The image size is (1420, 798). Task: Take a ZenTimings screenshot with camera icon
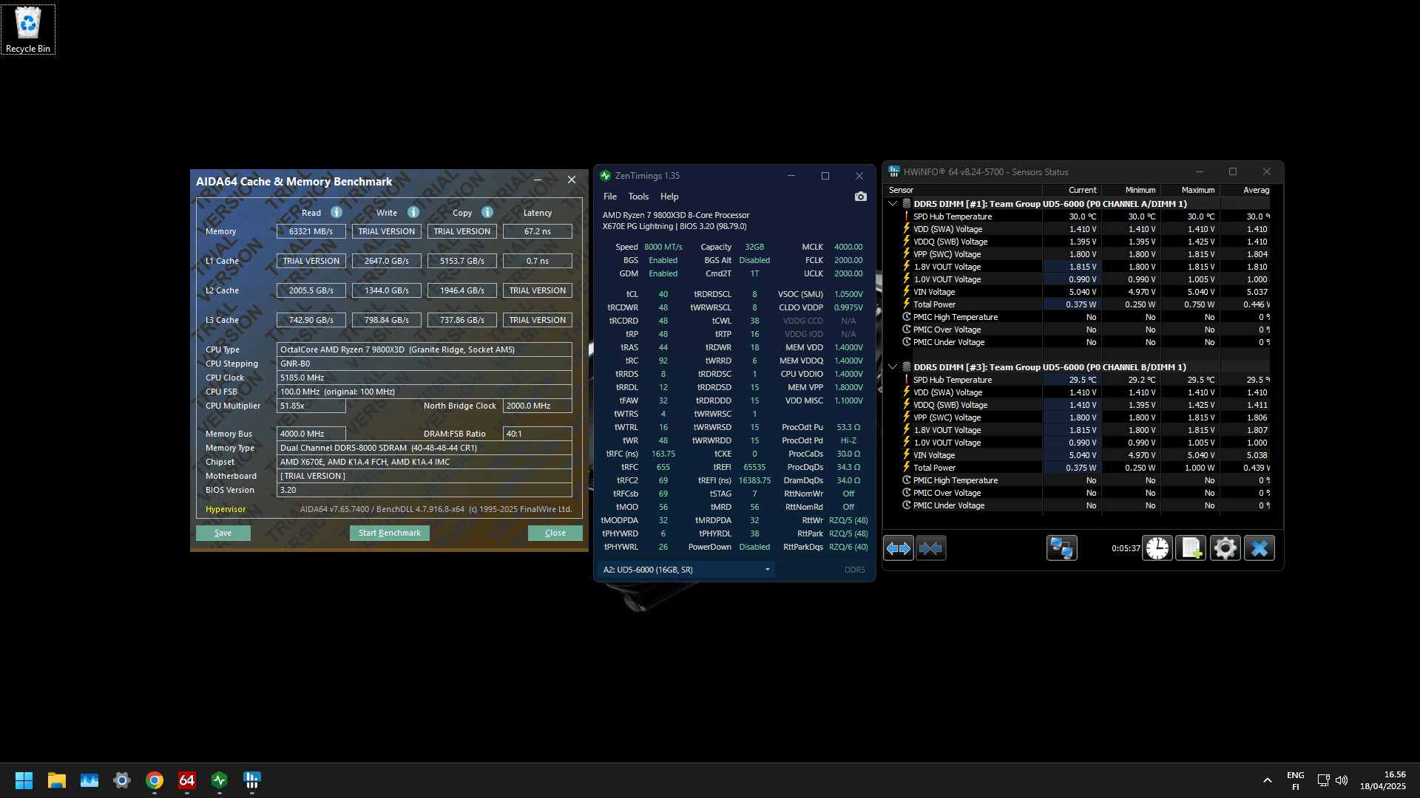(x=860, y=197)
